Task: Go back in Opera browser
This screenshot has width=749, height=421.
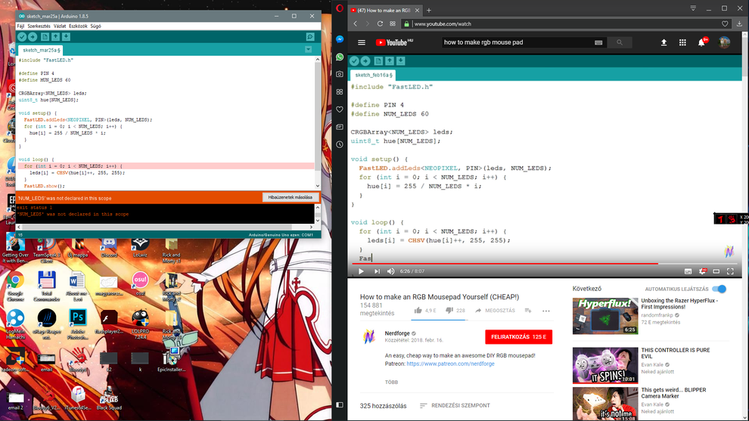Action: pos(355,23)
